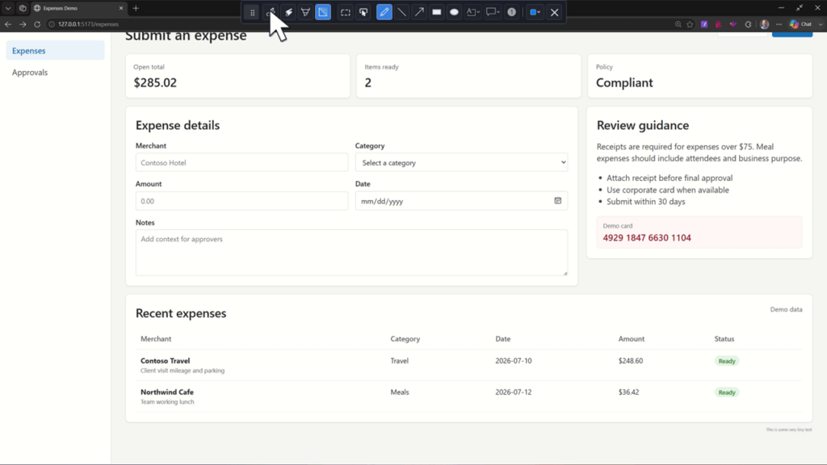The width and height of the screenshot is (827, 465).
Task: Close the Expenses Demo tab
Action: (x=121, y=8)
